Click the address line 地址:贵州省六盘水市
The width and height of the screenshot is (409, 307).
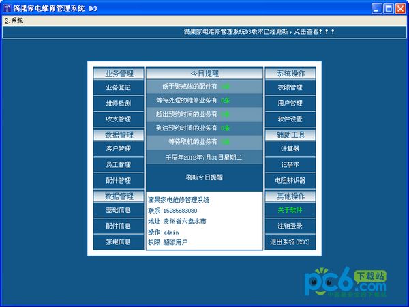click(x=177, y=222)
